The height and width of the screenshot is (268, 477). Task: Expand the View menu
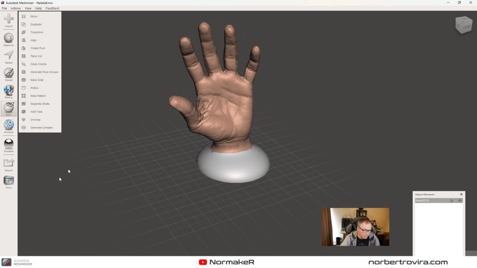click(x=28, y=8)
